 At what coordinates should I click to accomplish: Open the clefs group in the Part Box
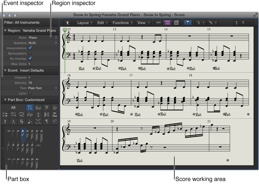[x=47, y=108]
